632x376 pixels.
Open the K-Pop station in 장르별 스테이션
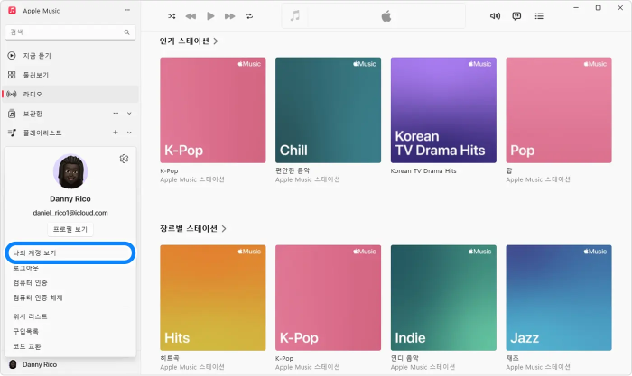(x=328, y=298)
